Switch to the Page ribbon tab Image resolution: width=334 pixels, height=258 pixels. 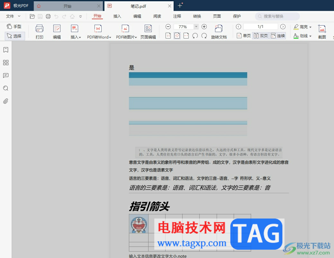(217, 16)
